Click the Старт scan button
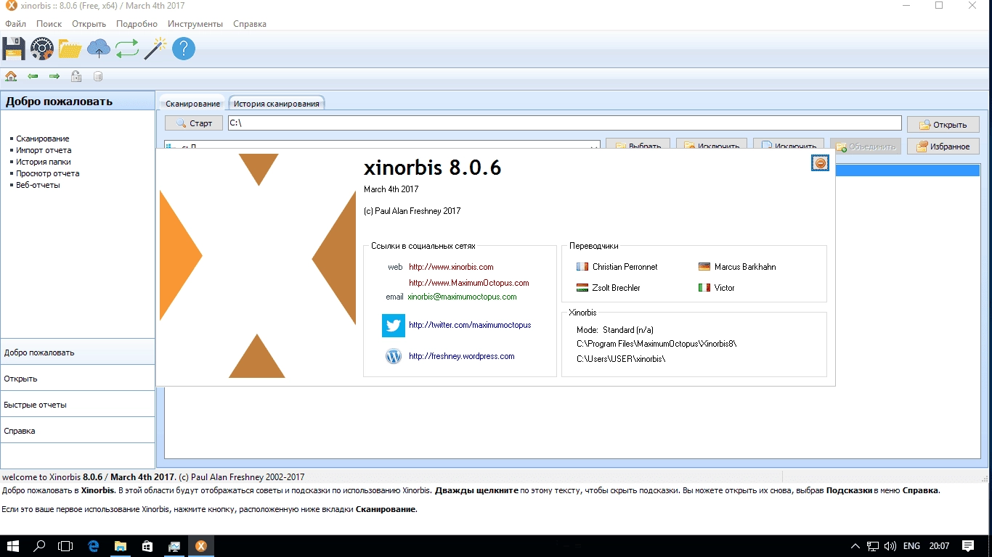Image resolution: width=992 pixels, height=557 pixels. point(194,123)
